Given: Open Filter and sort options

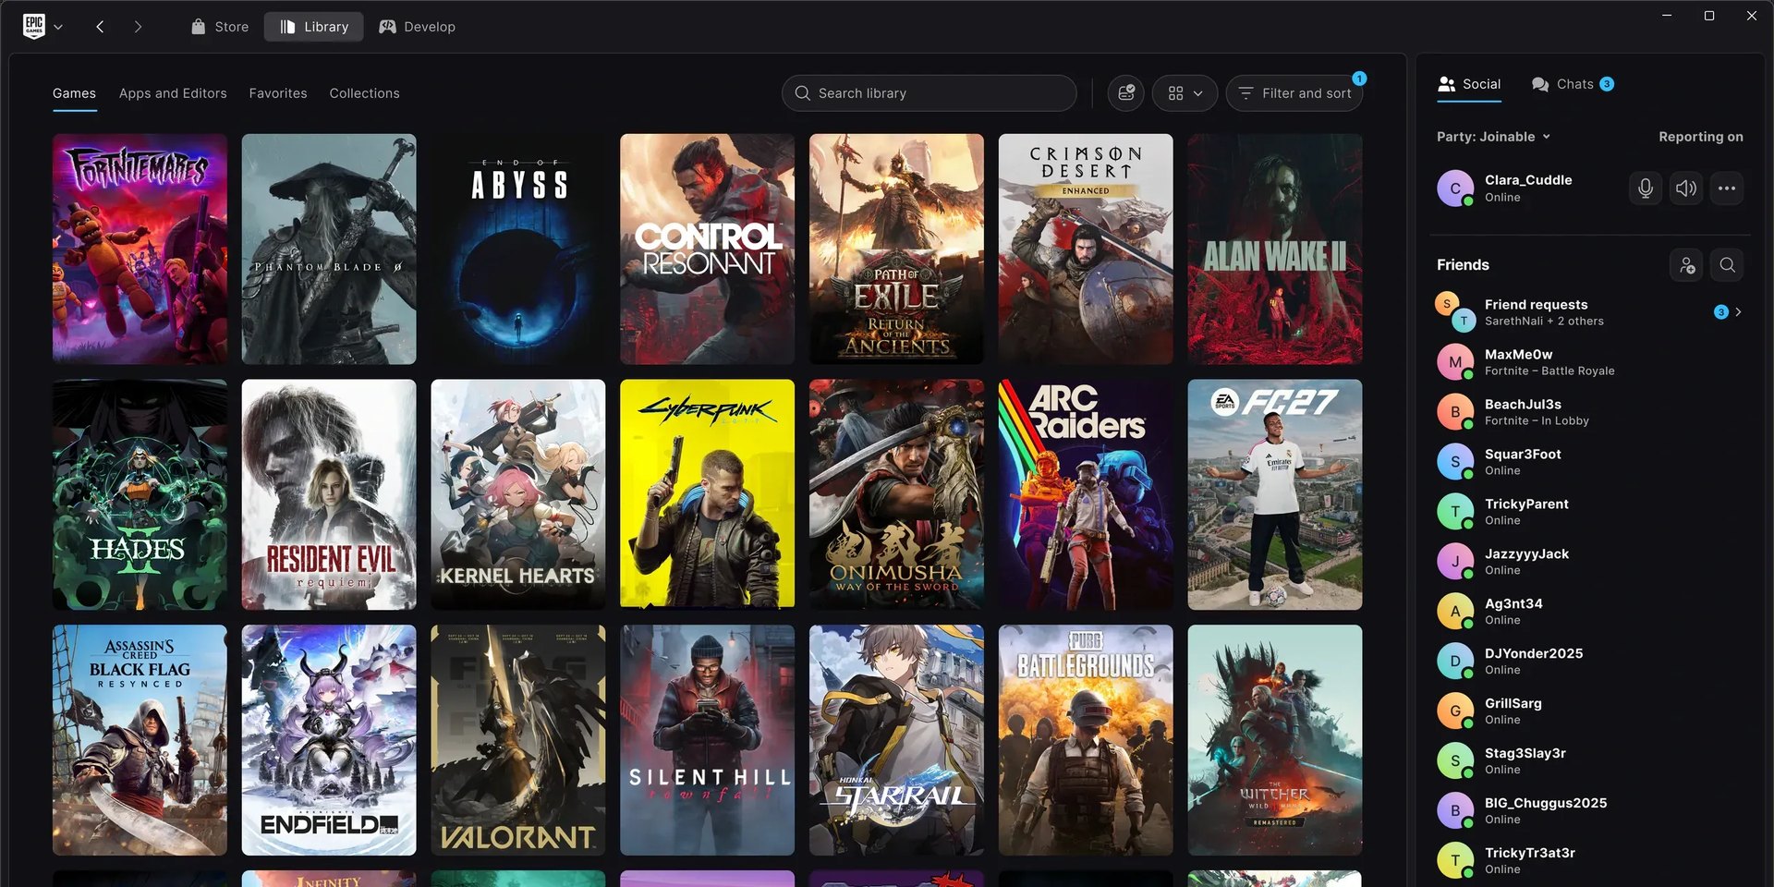Looking at the screenshot, I should (1294, 93).
